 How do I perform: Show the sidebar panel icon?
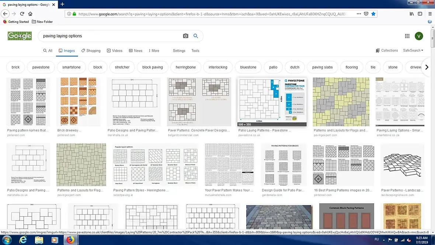pyautogui.click(x=420, y=14)
